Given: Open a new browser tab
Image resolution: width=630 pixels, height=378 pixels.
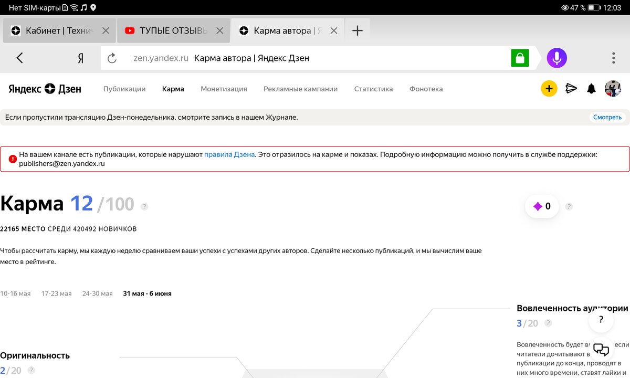Looking at the screenshot, I should (358, 31).
